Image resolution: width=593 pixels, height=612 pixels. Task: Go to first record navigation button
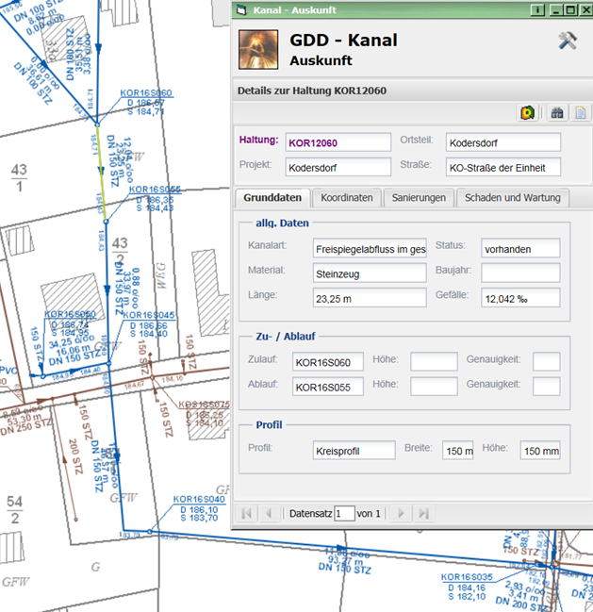tap(247, 513)
